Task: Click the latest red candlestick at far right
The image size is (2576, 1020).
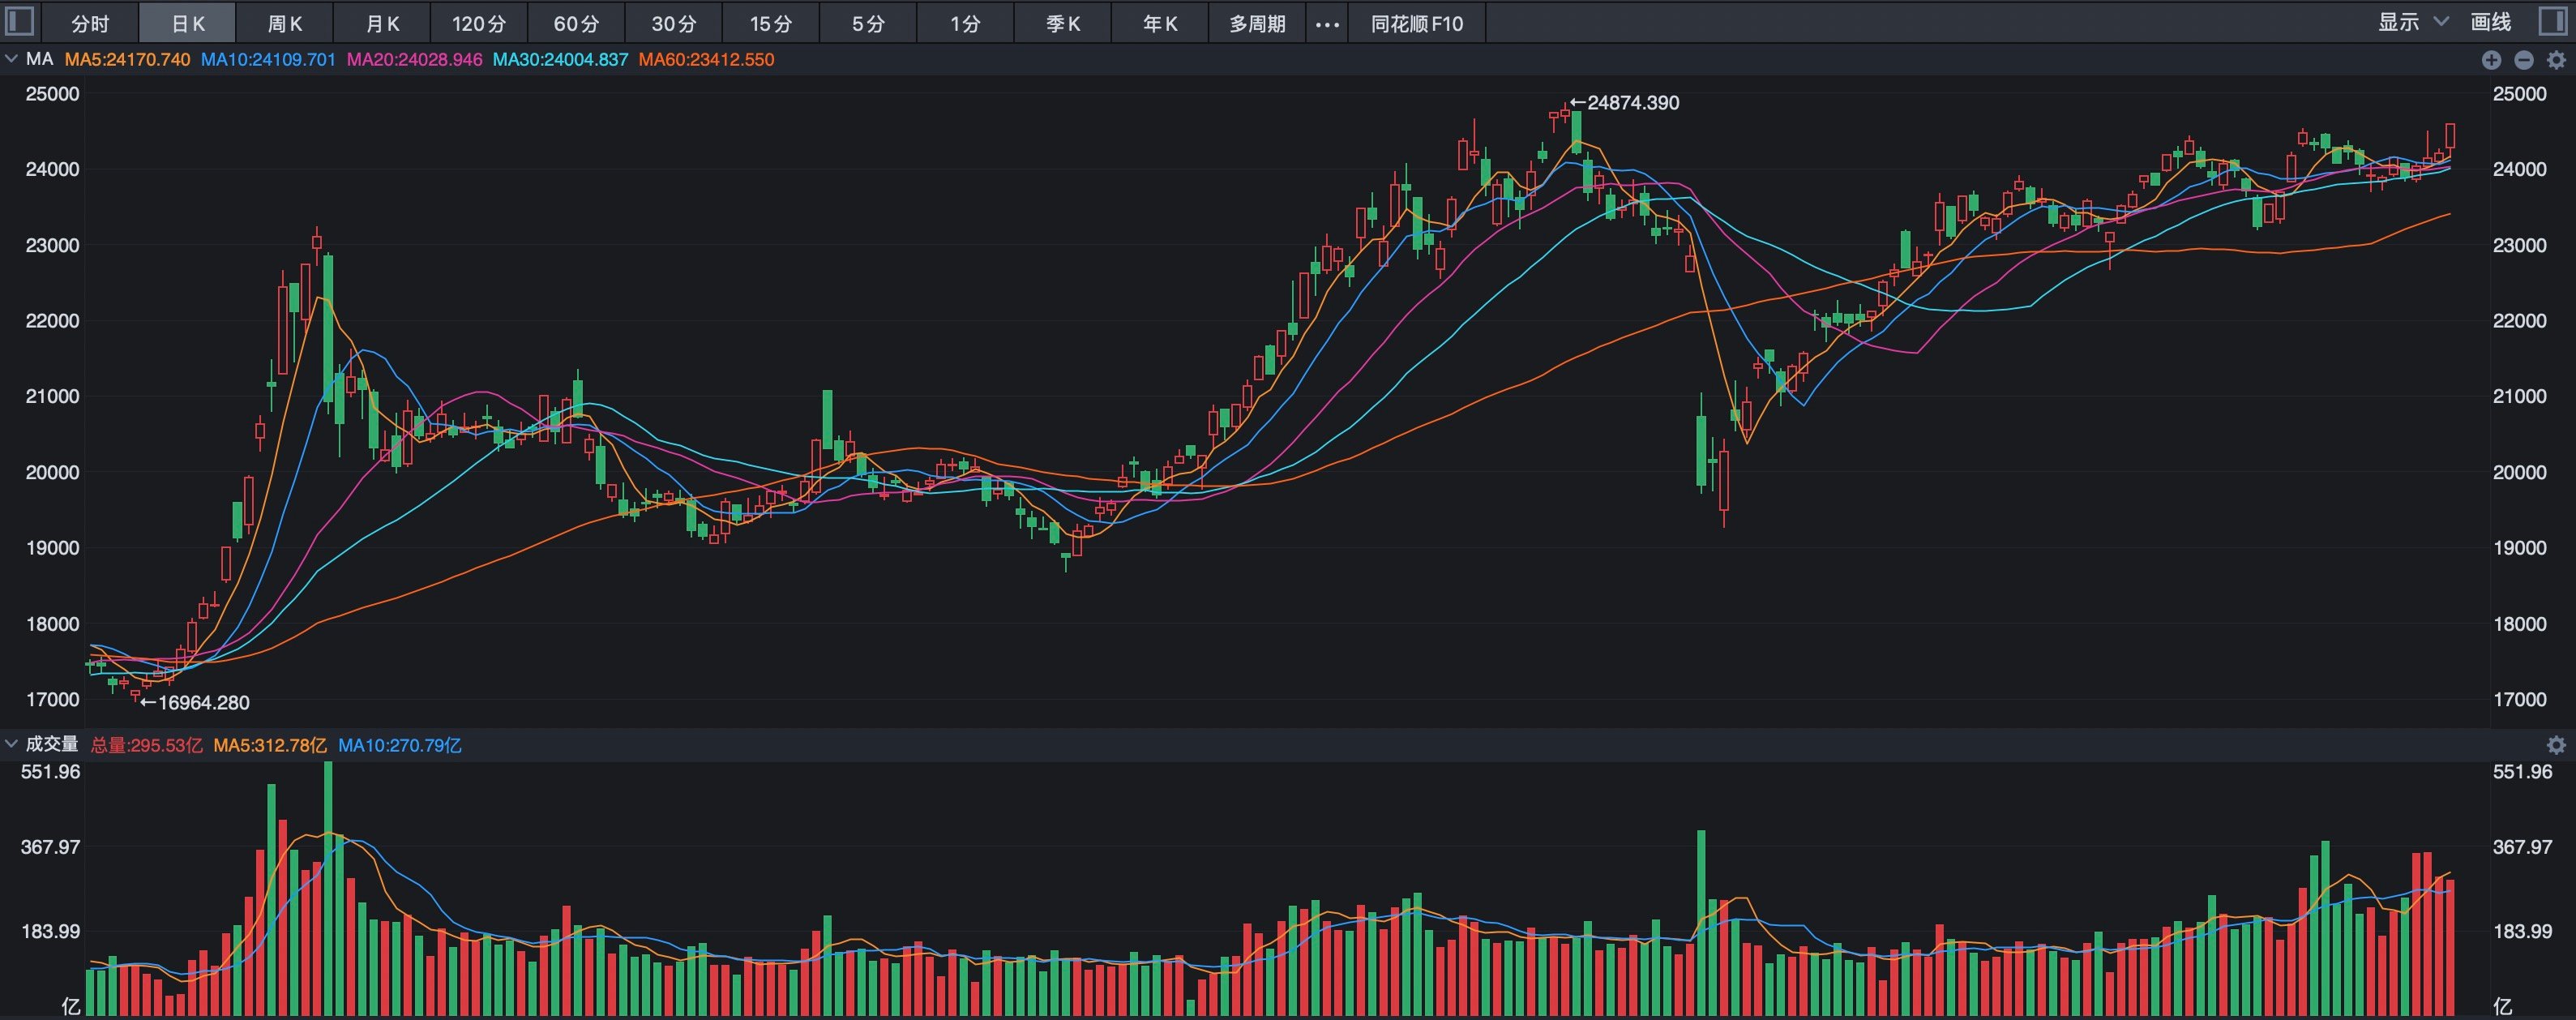Action: click(2450, 137)
